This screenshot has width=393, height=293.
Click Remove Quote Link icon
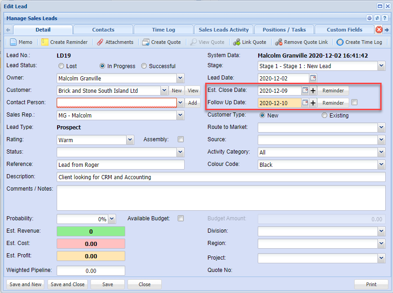(x=278, y=42)
